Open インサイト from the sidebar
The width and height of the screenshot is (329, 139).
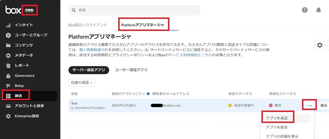pos(24,25)
